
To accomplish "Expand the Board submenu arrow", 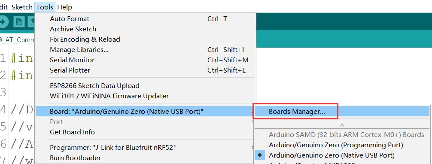I will tap(252, 112).
